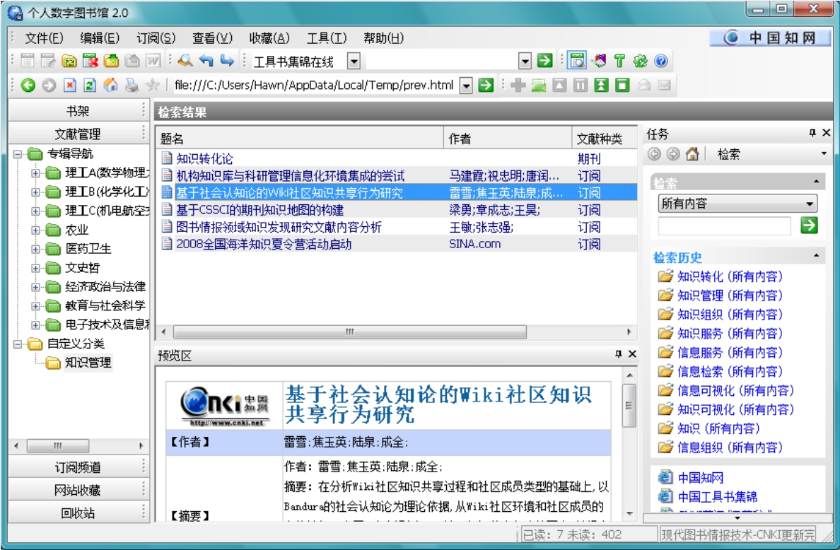
Task: Collapse the 检索历史 section
Action: 817,256
